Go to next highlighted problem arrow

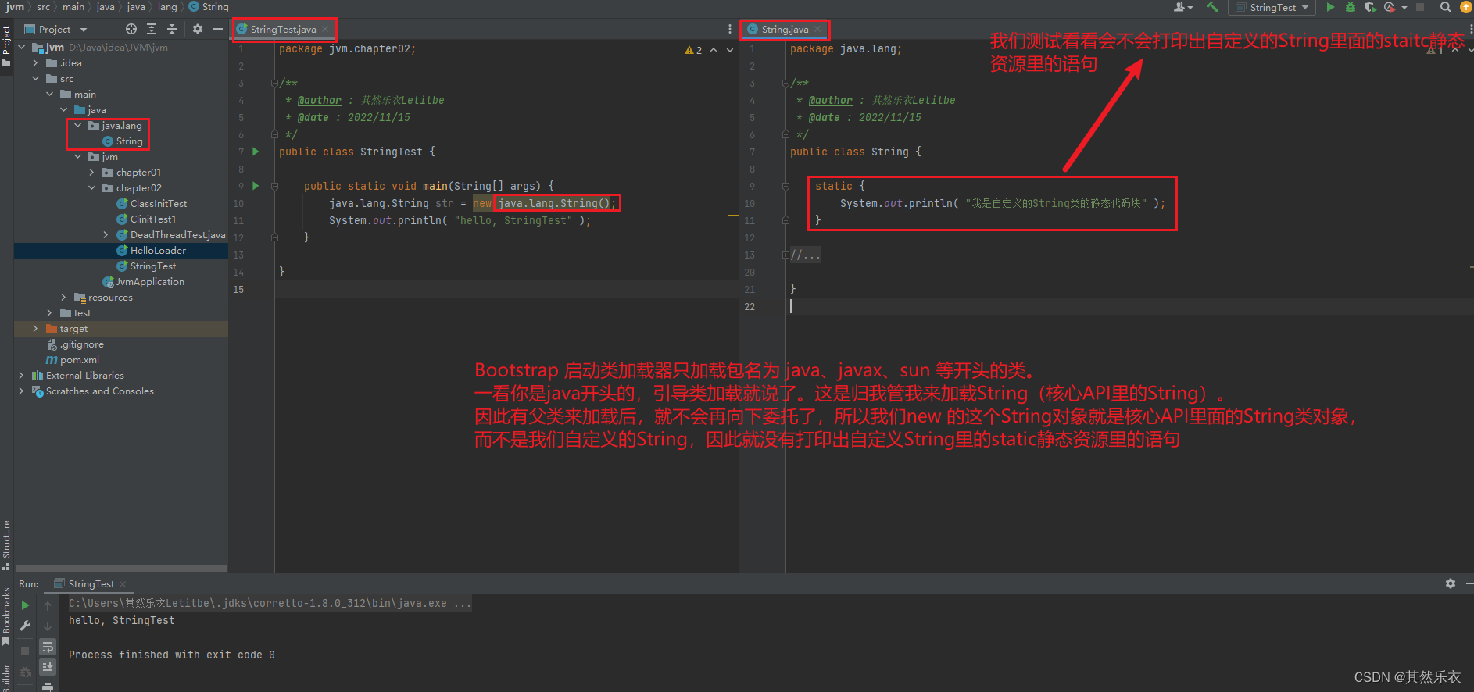pos(730,50)
